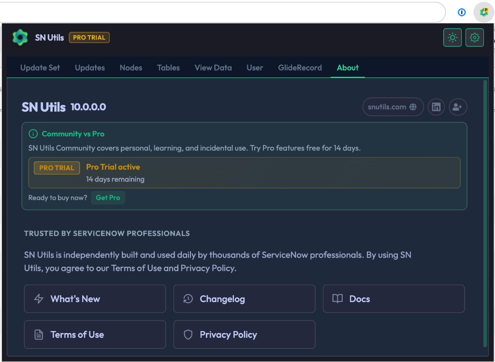Screen dimensions: 495x362
Task: Click the globe icon beside snutils.com
Action: tap(414, 106)
